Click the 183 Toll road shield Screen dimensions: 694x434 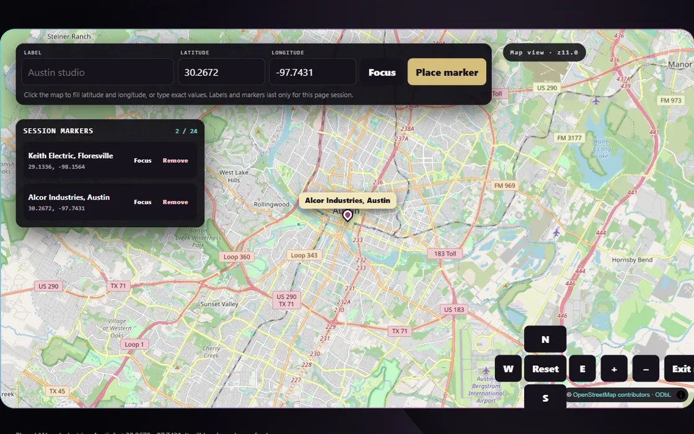pyautogui.click(x=445, y=254)
